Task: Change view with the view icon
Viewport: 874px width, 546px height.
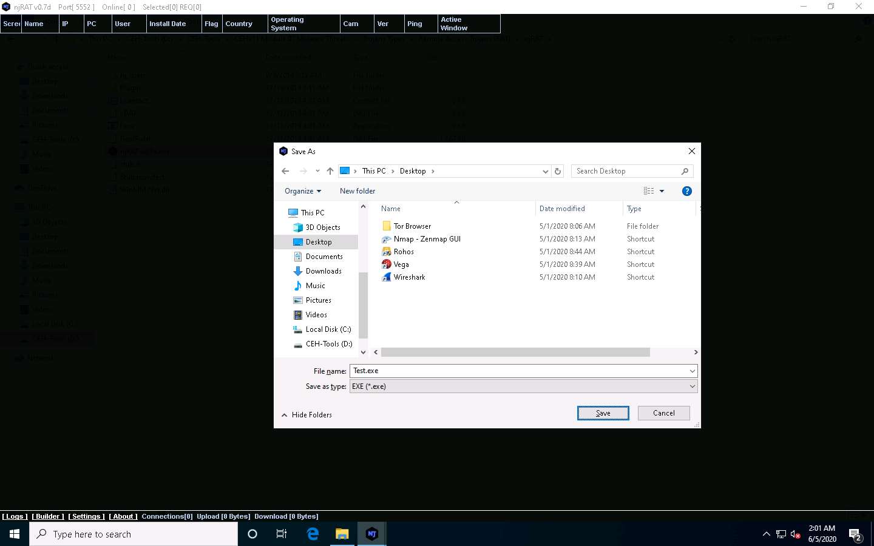Action: (x=649, y=191)
